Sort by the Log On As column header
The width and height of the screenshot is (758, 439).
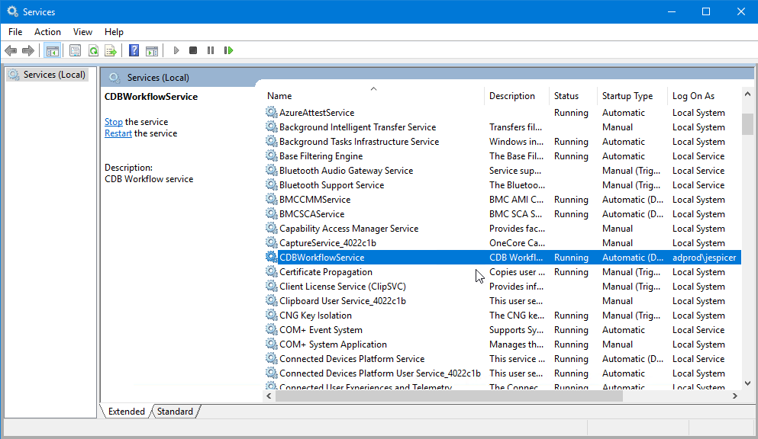click(704, 95)
